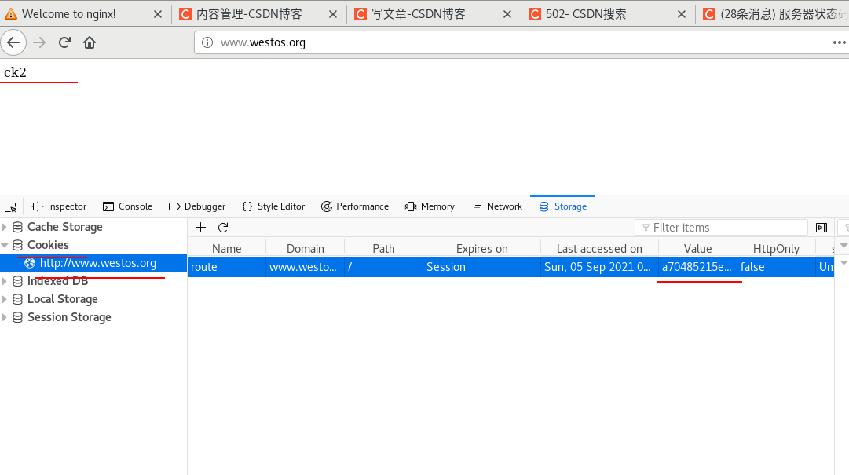Refresh the cookie storage list
The width and height of the screenshot is (849, 475).
click(223, 227)
